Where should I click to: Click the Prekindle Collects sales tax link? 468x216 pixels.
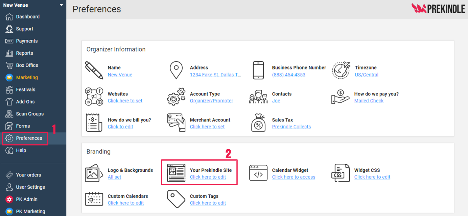click(x=291, y=127)
